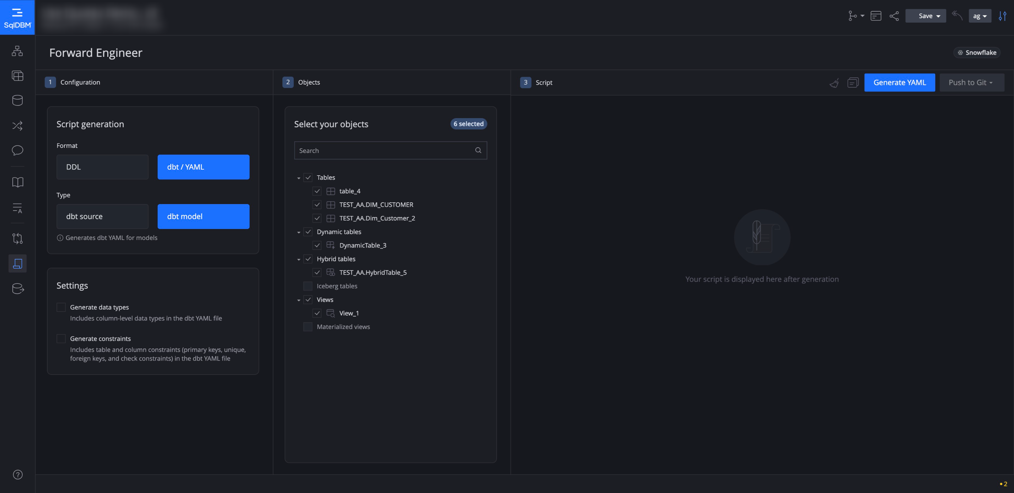Click the View_1 view icon
This screenshot has width=1014, height=493.
[x=331, y=313]
